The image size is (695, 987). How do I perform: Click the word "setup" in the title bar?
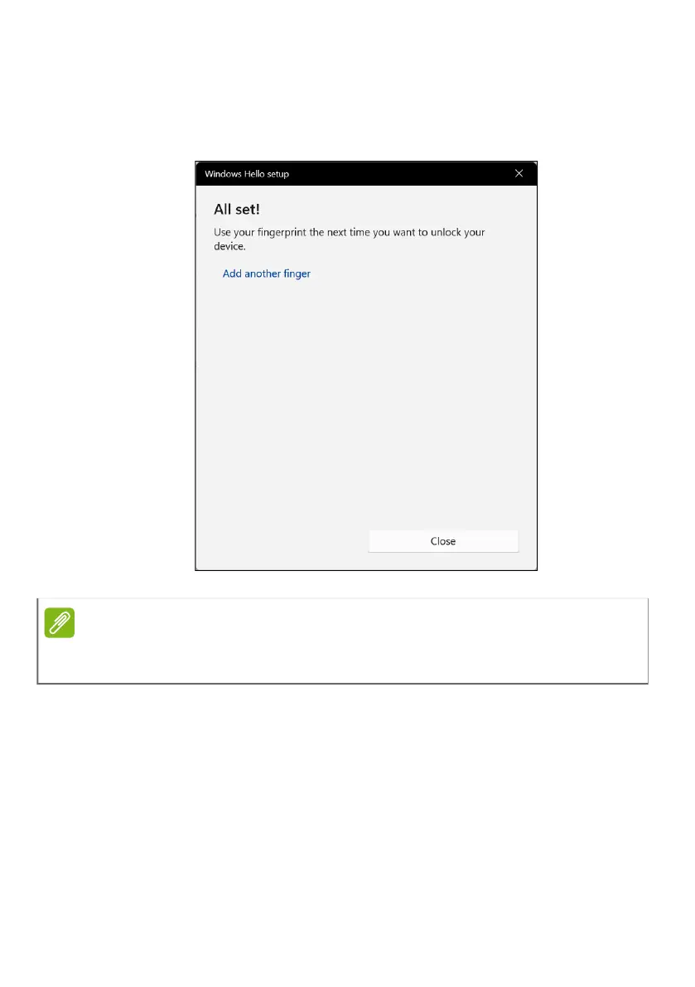(278, 174)
